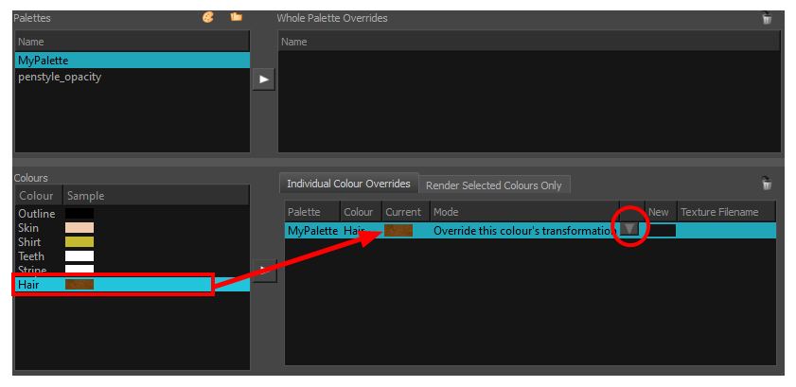Viewport: 796px width, 387px height.
Task: Switch to Individual Colour Overrides tab
Action: tap(348, 184)
